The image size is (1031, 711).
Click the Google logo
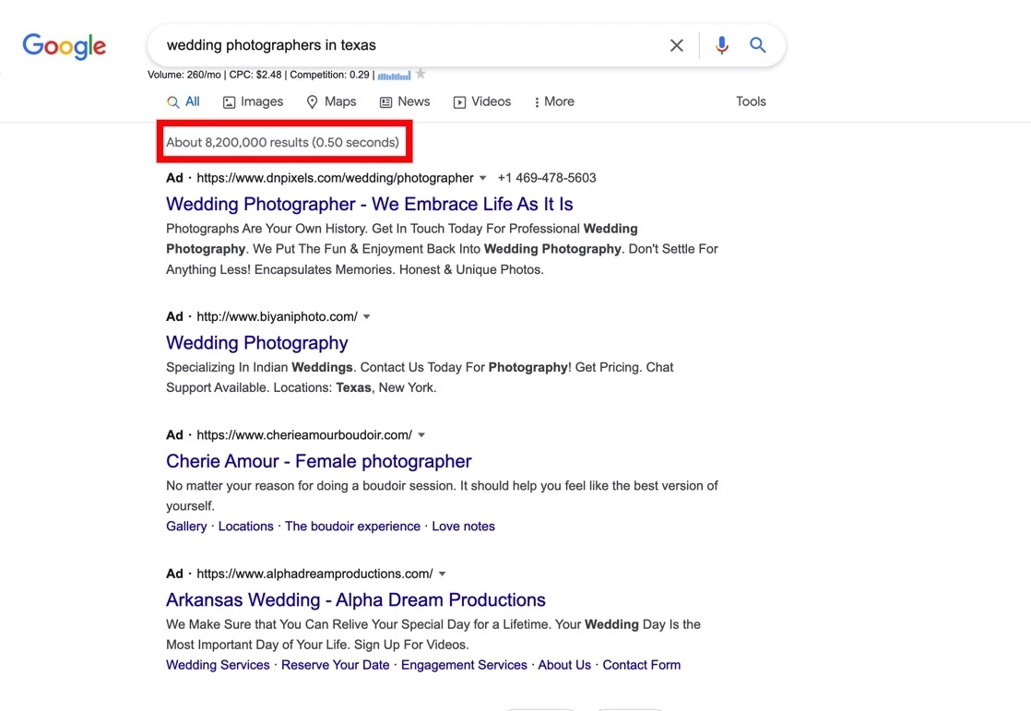click(x=64, y=46)
